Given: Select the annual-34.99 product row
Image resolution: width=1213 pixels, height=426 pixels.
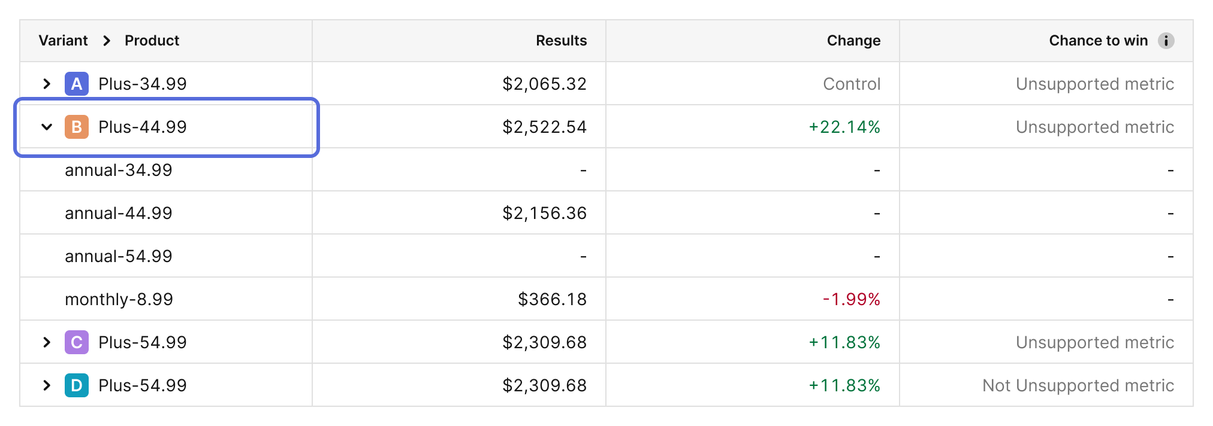Looking at the screenshot, I should pyautogui.click(x=119, y=170).
